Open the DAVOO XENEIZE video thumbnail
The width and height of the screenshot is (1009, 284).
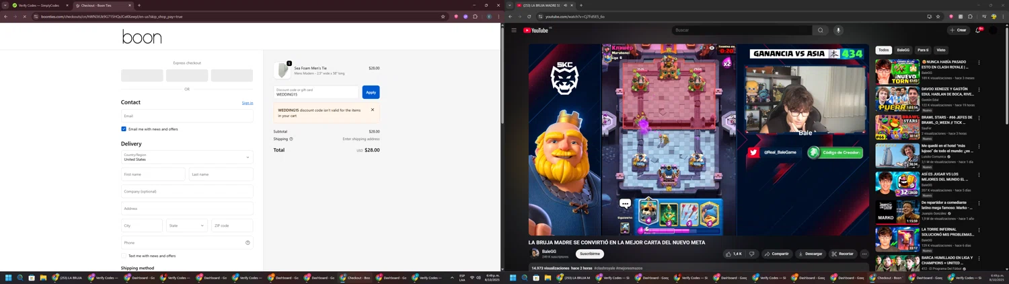897,99
